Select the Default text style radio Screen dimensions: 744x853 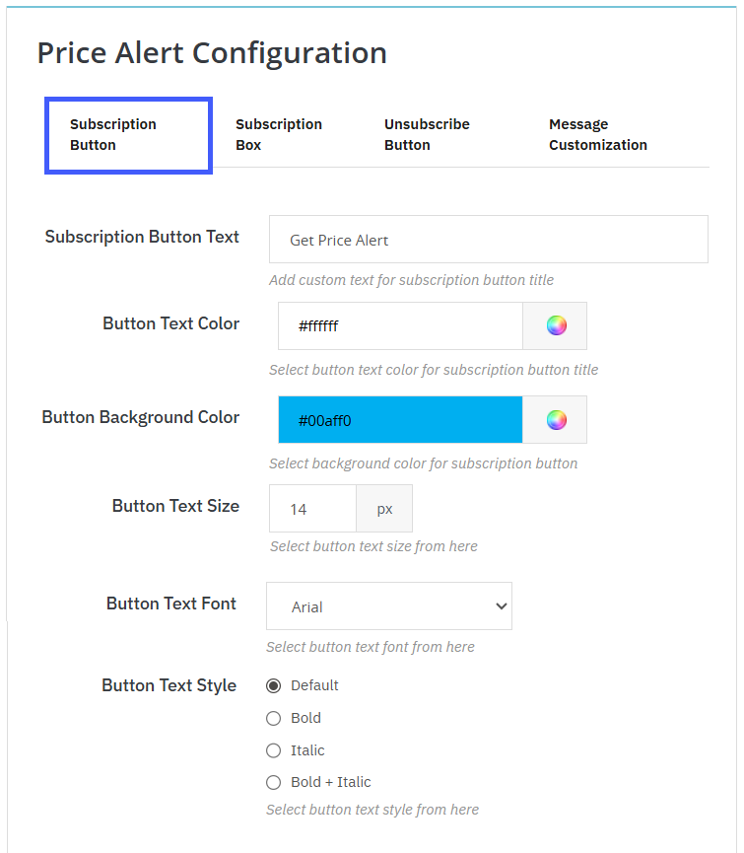pos(274,685)
